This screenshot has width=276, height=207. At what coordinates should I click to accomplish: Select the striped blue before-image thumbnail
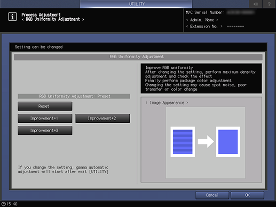click(x=183, y=142)
